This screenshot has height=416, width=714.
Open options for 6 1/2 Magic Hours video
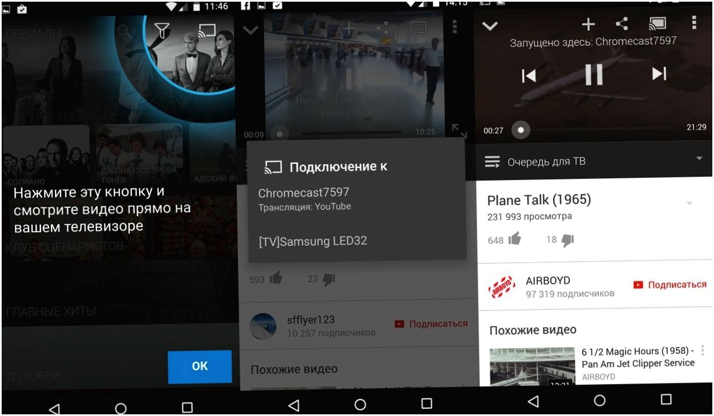[x=702, y=351]
